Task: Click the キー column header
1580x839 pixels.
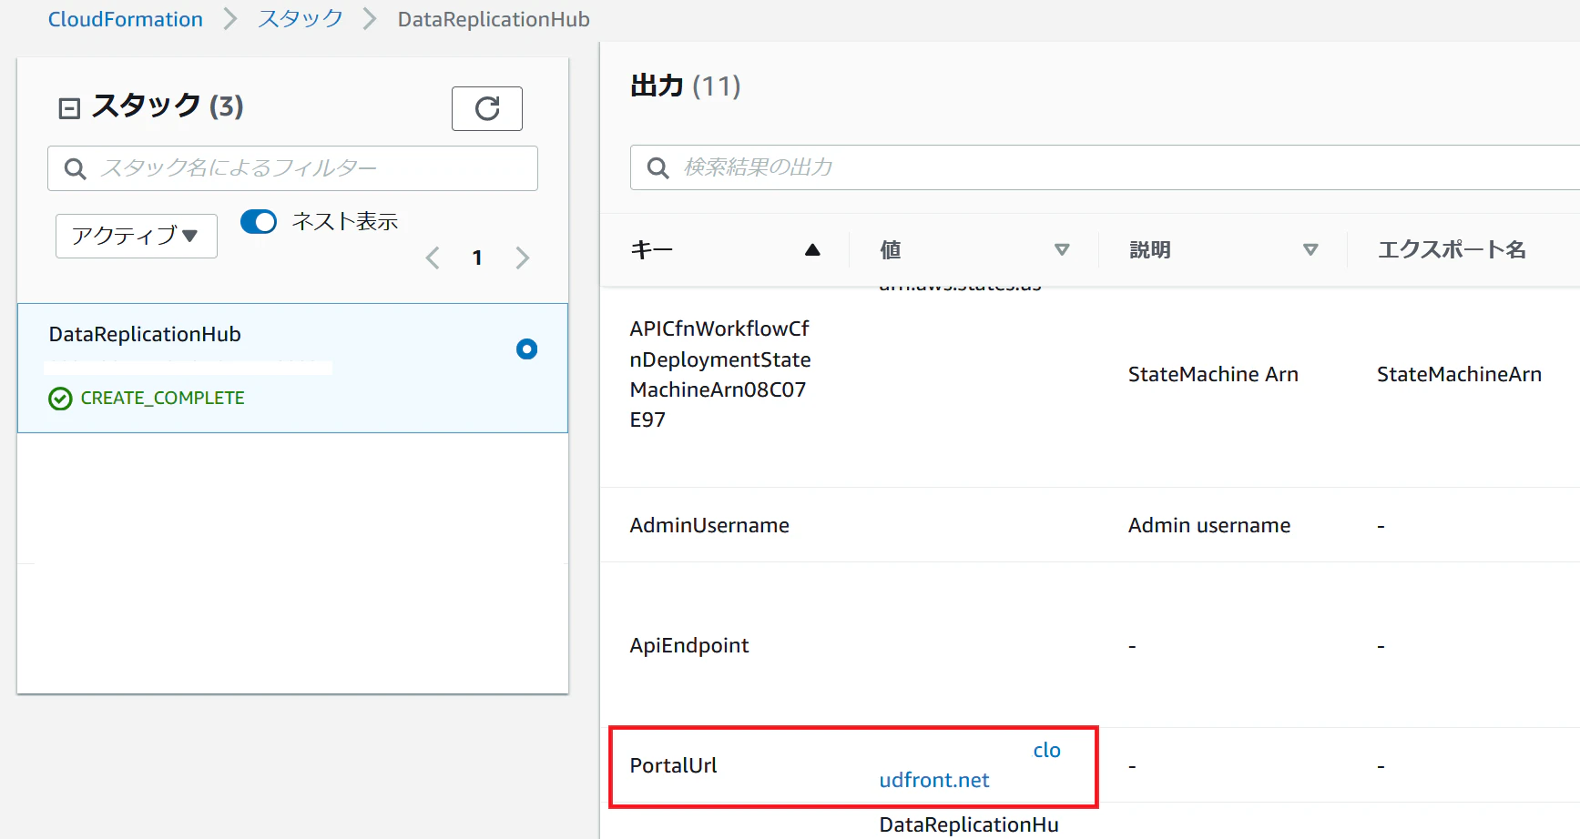Action: 651,249
